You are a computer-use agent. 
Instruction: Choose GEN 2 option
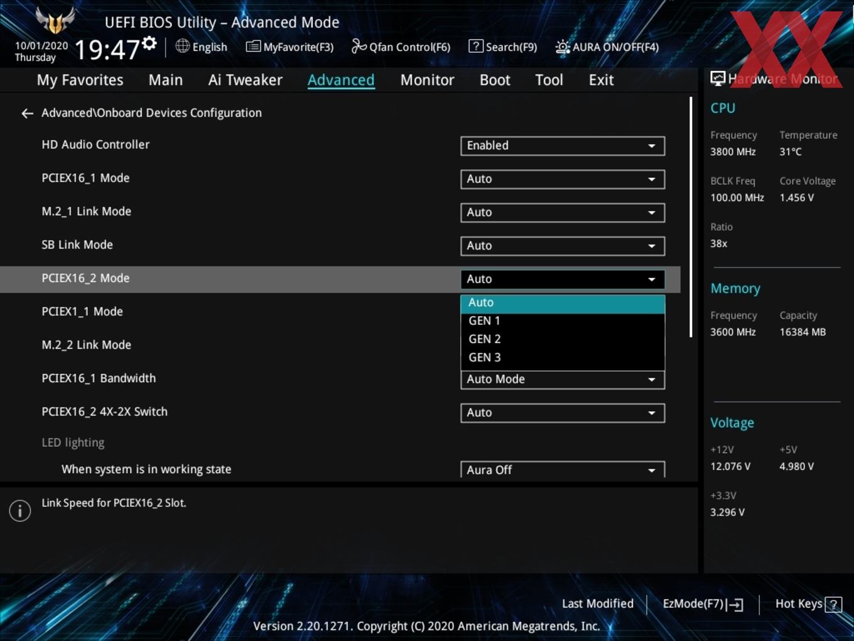(x=563, y=339)
